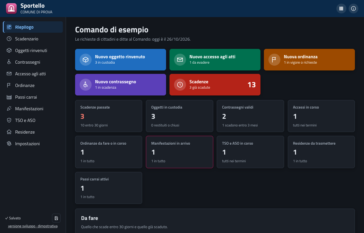This screenshot has width=364, height=233.
Task: Click the clock icon beside Scadenzario
Action: pyautogui.click(x=9, y=39)
